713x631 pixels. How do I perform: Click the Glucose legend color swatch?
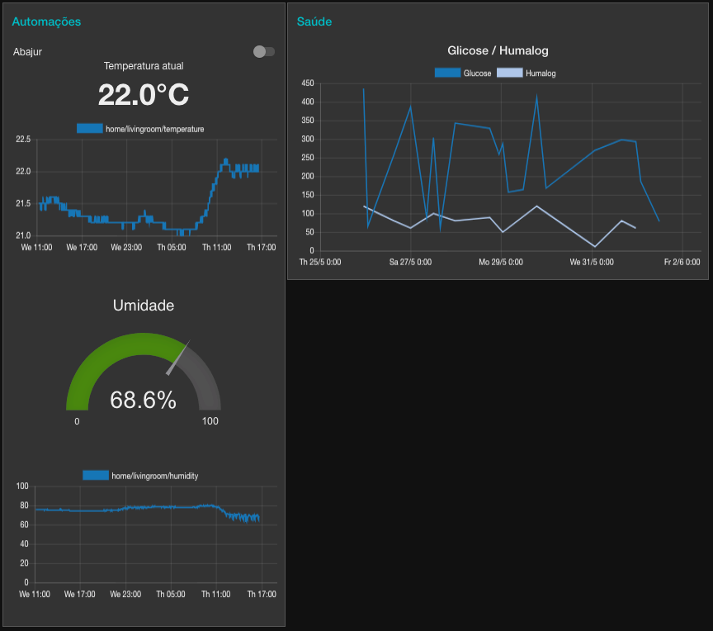coord(447,73)
